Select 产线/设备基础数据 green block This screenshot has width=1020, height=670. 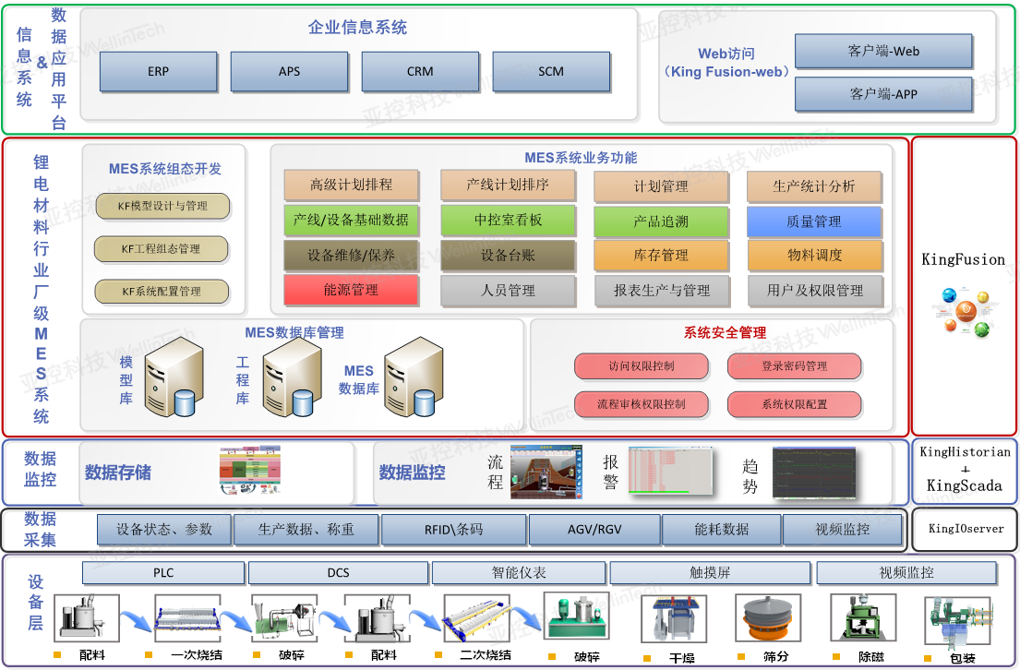(352, 220)
